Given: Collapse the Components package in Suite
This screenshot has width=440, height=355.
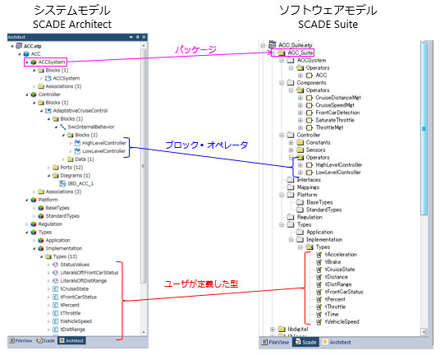Looking at the screenshot, I should [x=282, y=83].
